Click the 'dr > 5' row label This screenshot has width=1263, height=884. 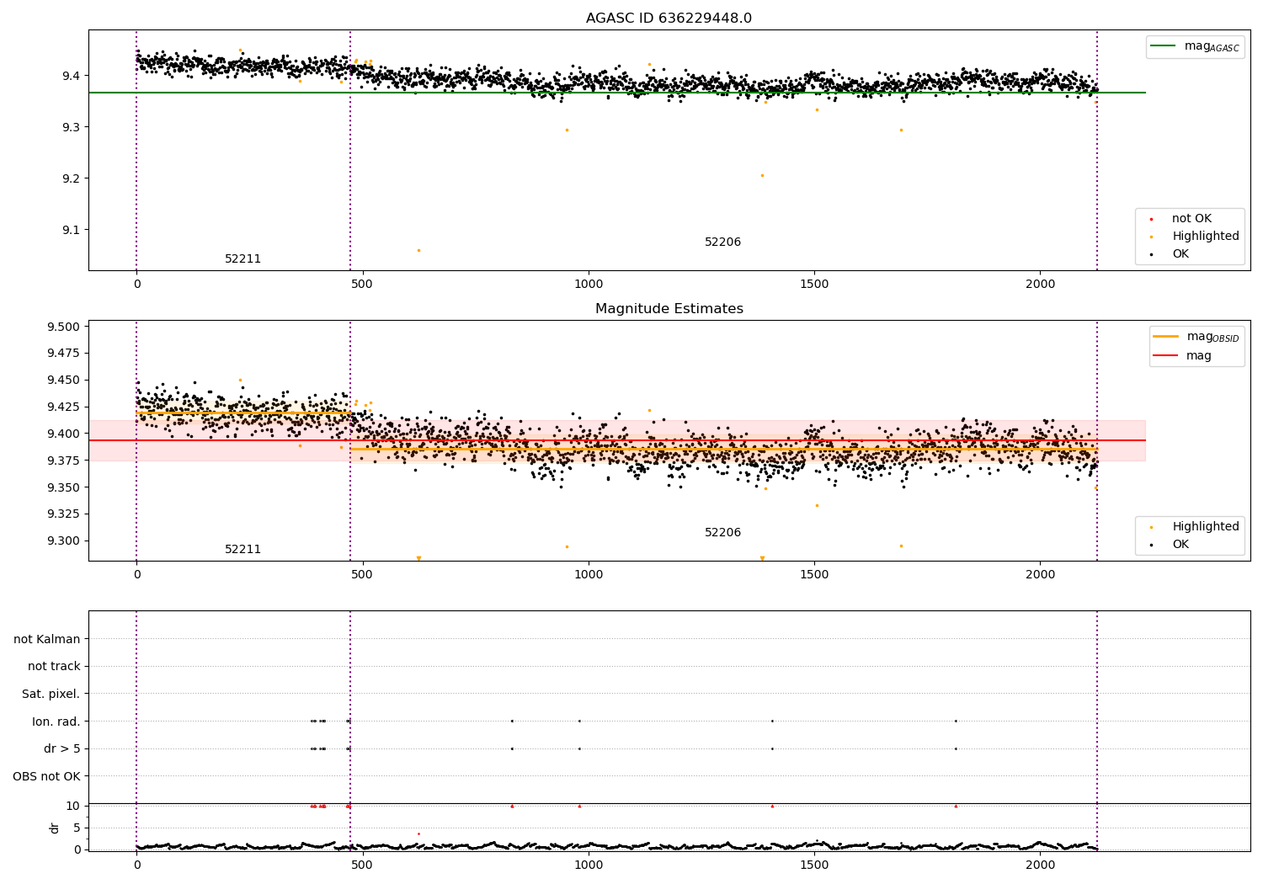pyautogui.click(x=62, y=748)
